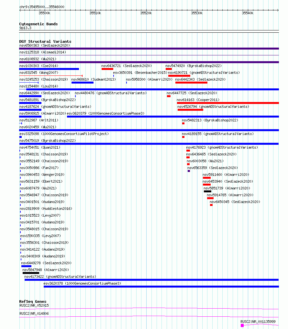
Task: Click the blue bar under nsv6449278
Action: click(26, 266)
